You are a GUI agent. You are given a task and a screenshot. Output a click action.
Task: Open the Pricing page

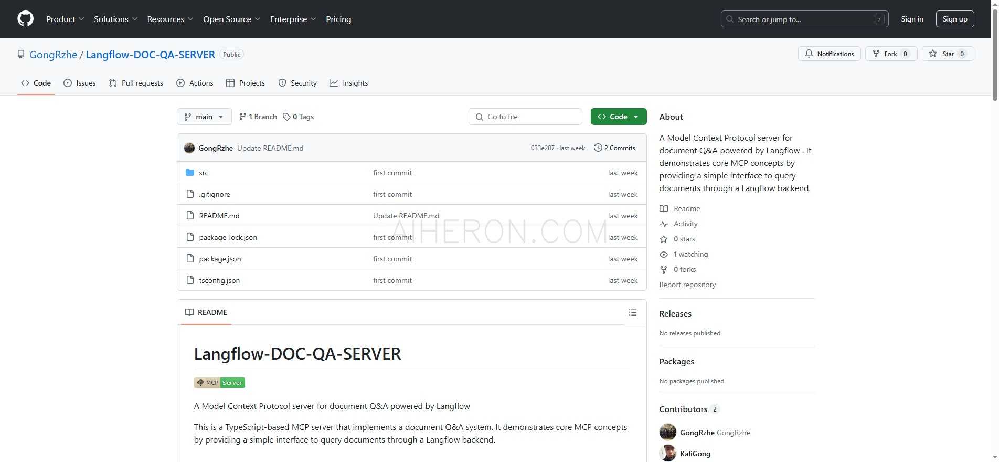pos(338,19)
